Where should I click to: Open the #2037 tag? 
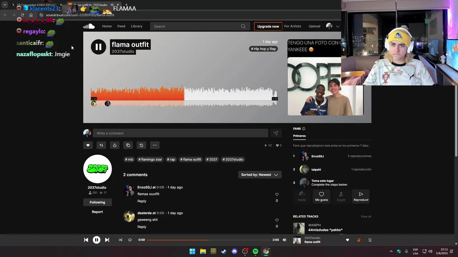click(x=212, y=160)
